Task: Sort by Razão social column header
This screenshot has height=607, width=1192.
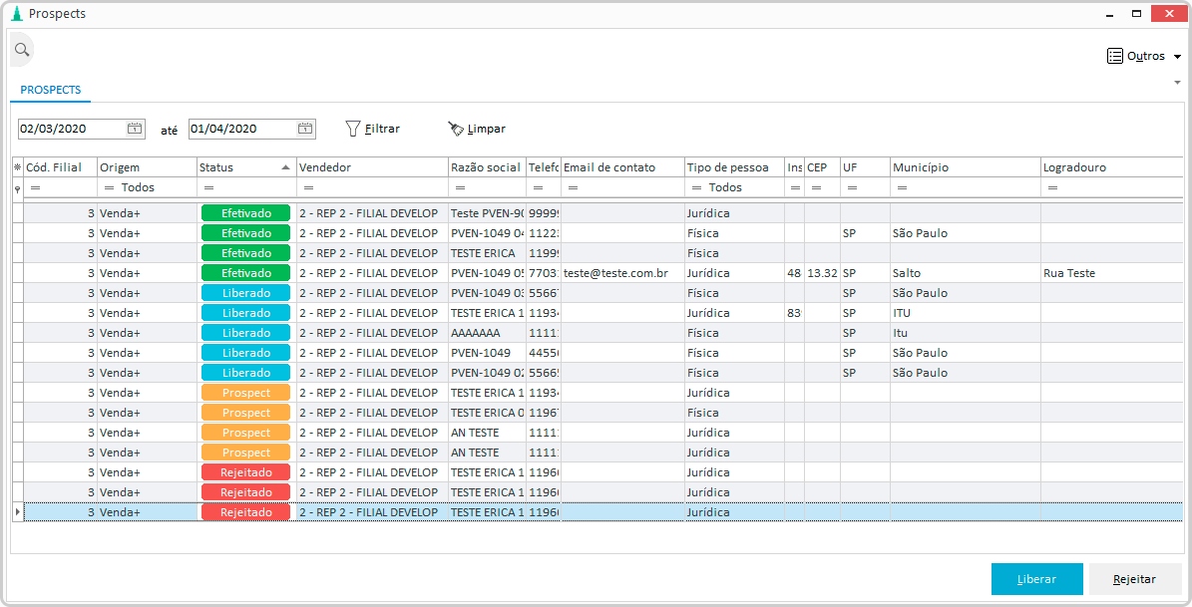Action: click(x=488, y=167)
